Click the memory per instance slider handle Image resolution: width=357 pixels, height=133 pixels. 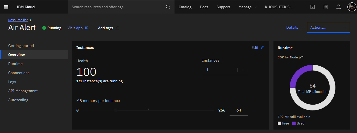(115, 110)
